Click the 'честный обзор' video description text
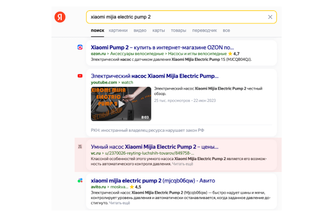This screenshot has height=217, width=325. pos(209,91)
